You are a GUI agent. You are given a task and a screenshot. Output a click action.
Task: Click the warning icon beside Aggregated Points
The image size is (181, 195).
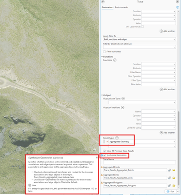[102, 167]
